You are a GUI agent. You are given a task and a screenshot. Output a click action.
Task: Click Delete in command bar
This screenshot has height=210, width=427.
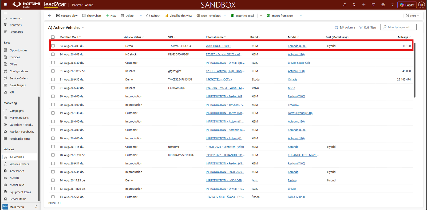click(127, 16)
